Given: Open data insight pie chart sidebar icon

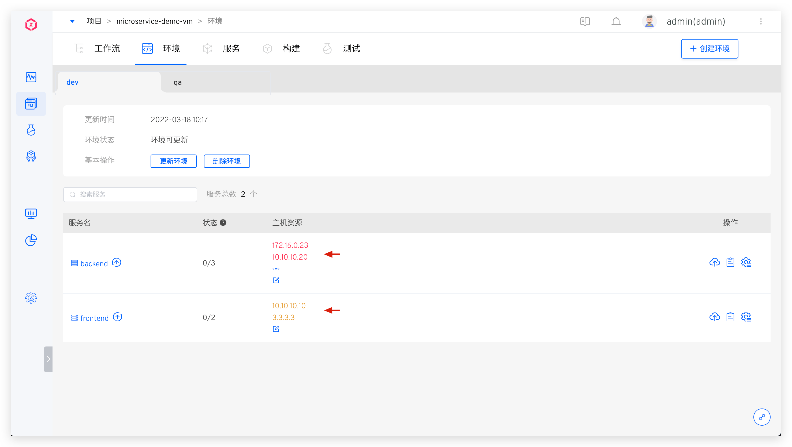Looking at the screenshot, I should pyautogui.click(x=31, y=240).
